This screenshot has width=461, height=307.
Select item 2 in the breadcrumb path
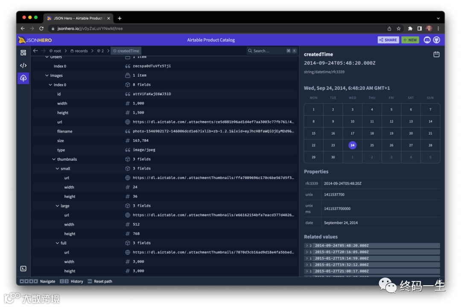101,51
